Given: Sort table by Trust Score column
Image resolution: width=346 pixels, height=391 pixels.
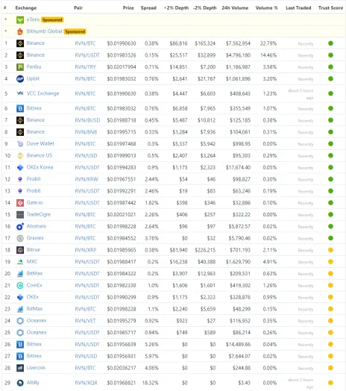Looking at the screenshot, I should pos(330,7).
